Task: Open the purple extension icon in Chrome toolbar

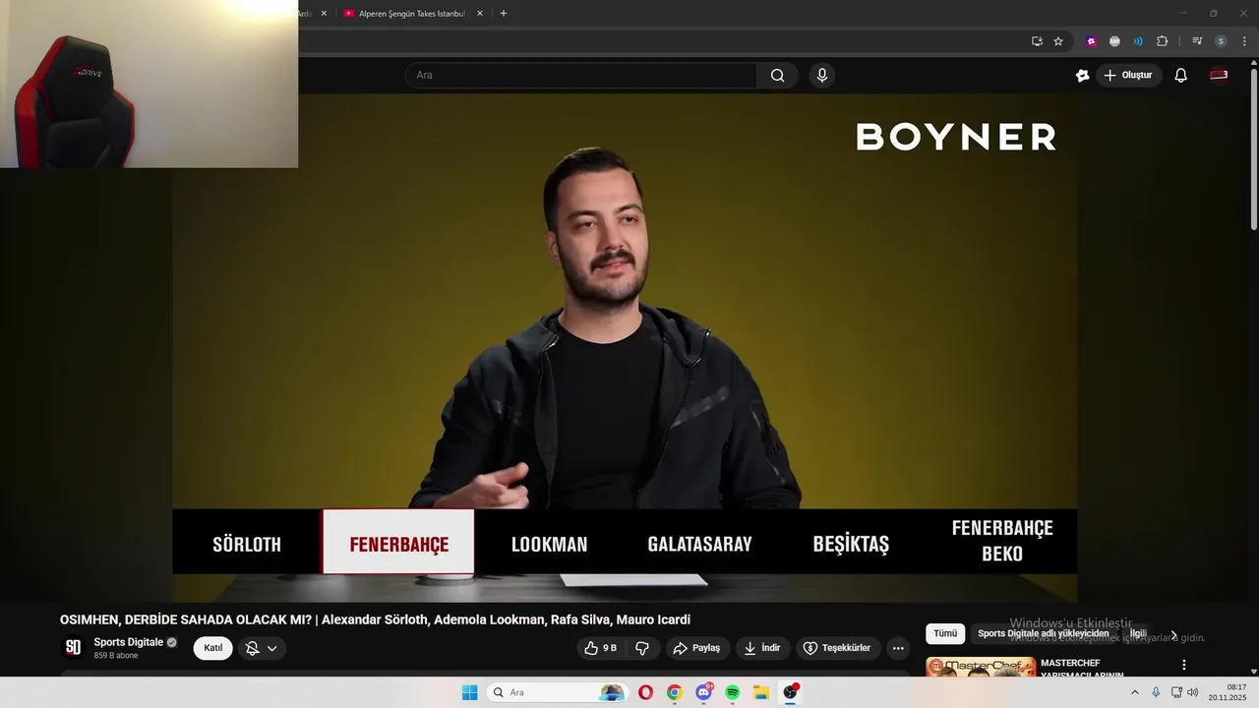Action: 1091,41
